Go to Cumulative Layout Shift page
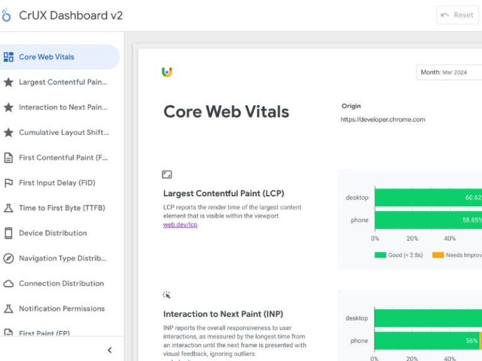 [60, 132]
